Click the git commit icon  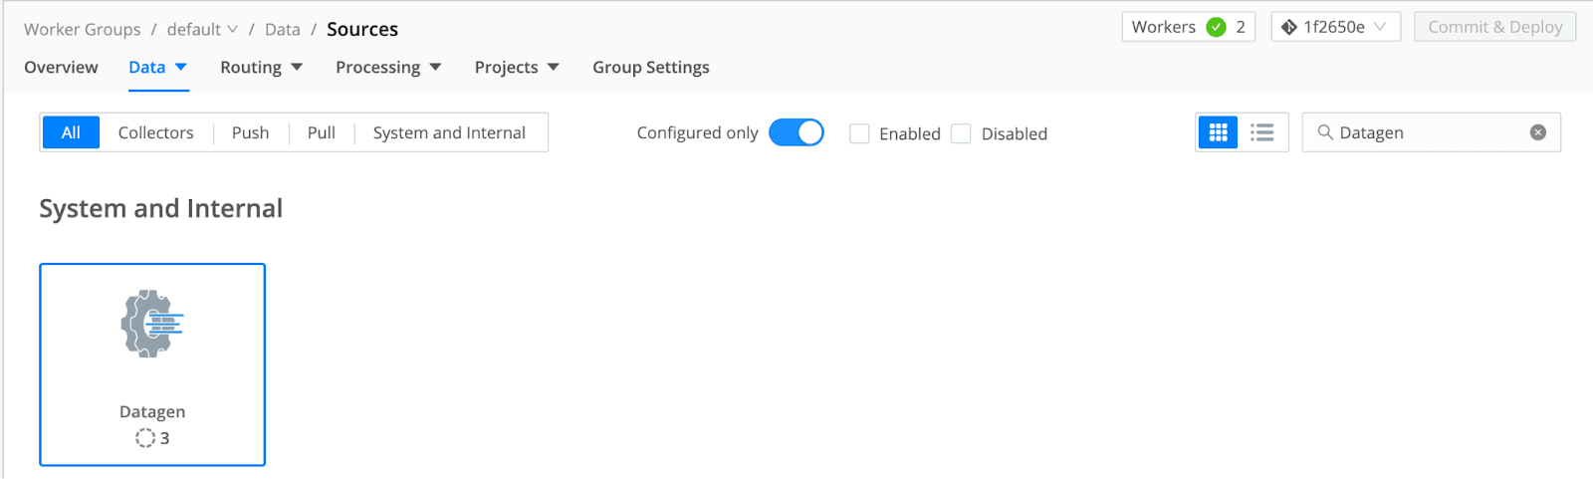point(1289,27)
